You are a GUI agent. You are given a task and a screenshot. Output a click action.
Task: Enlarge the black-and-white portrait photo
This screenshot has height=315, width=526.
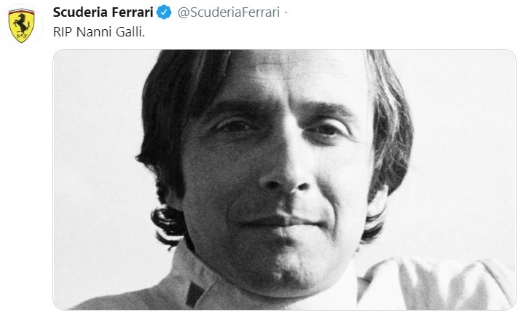[x=284, y=179]
